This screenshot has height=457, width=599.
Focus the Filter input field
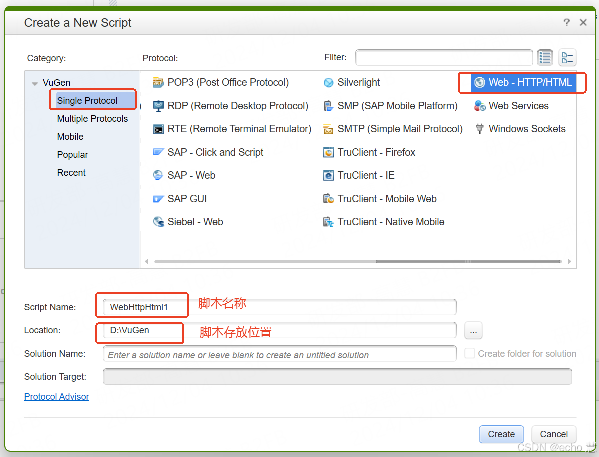[444, 57]
